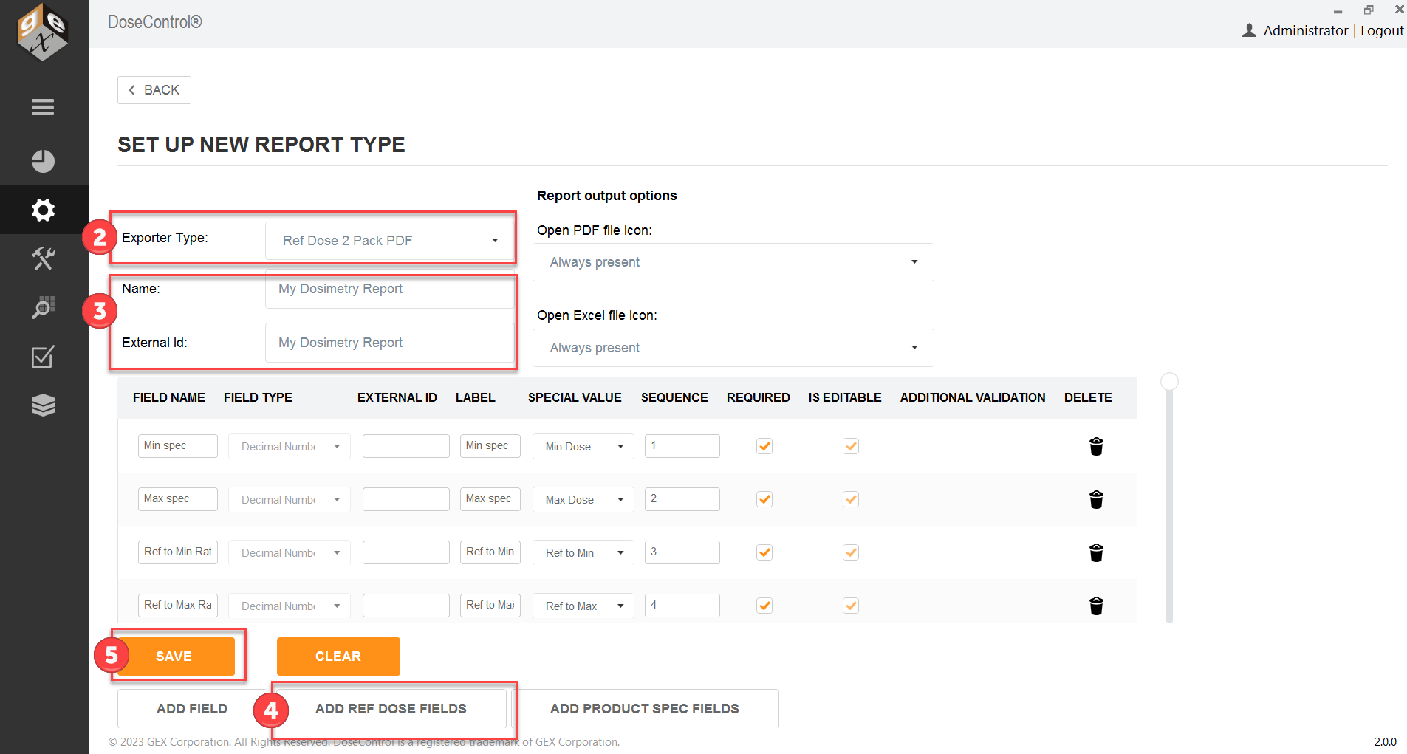This screenshot has width=1407, height=754.
Task: Open the hamburger menu in sidebar
Action: click(43, 107)
